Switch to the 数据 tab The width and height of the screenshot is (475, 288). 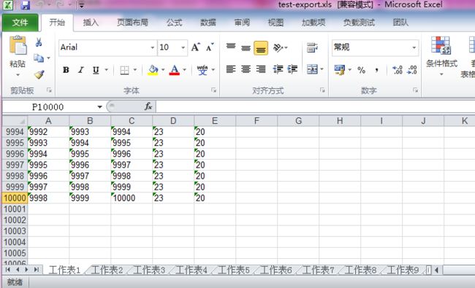[208, 23]
